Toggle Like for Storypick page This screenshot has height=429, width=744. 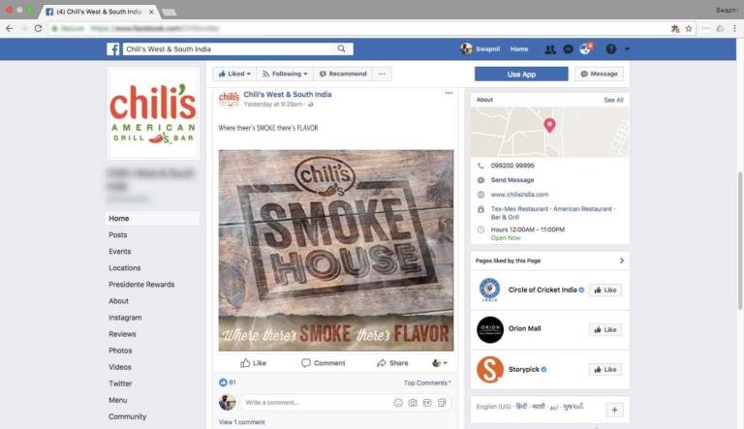(604, 369)
